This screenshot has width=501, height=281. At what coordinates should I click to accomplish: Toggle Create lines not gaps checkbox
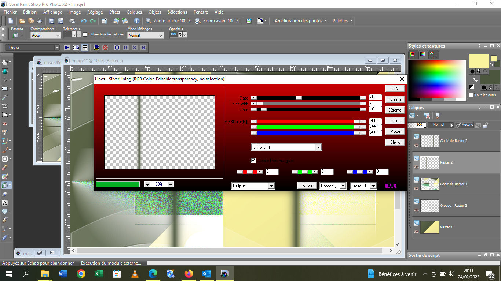point(253,161)
